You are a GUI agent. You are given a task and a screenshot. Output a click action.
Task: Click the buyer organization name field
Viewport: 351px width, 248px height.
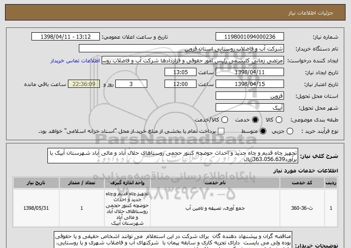pos(181,49)
